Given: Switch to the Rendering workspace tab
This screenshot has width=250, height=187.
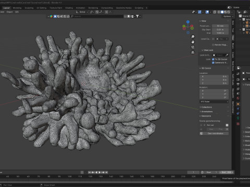Looking at the screenshot, I should point(93,8).
